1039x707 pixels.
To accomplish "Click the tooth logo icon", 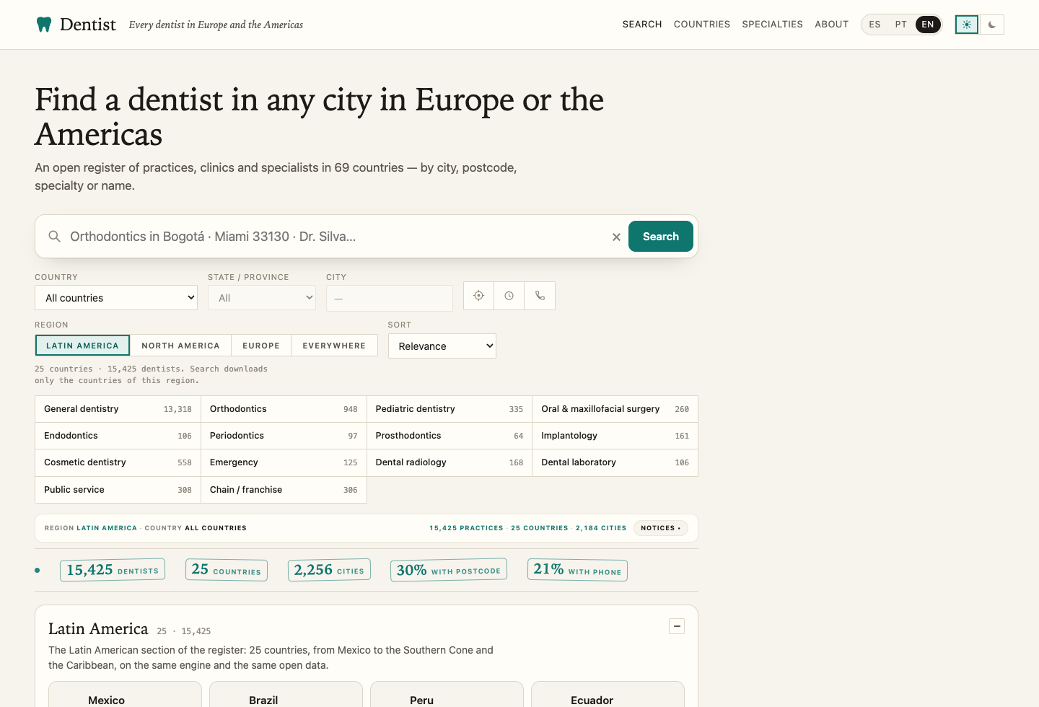I will click(44, 25).
